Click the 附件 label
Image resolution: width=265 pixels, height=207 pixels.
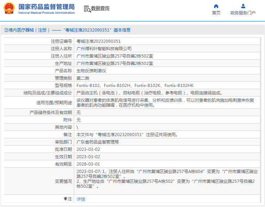pyautogui.click(x=68, y=120)
